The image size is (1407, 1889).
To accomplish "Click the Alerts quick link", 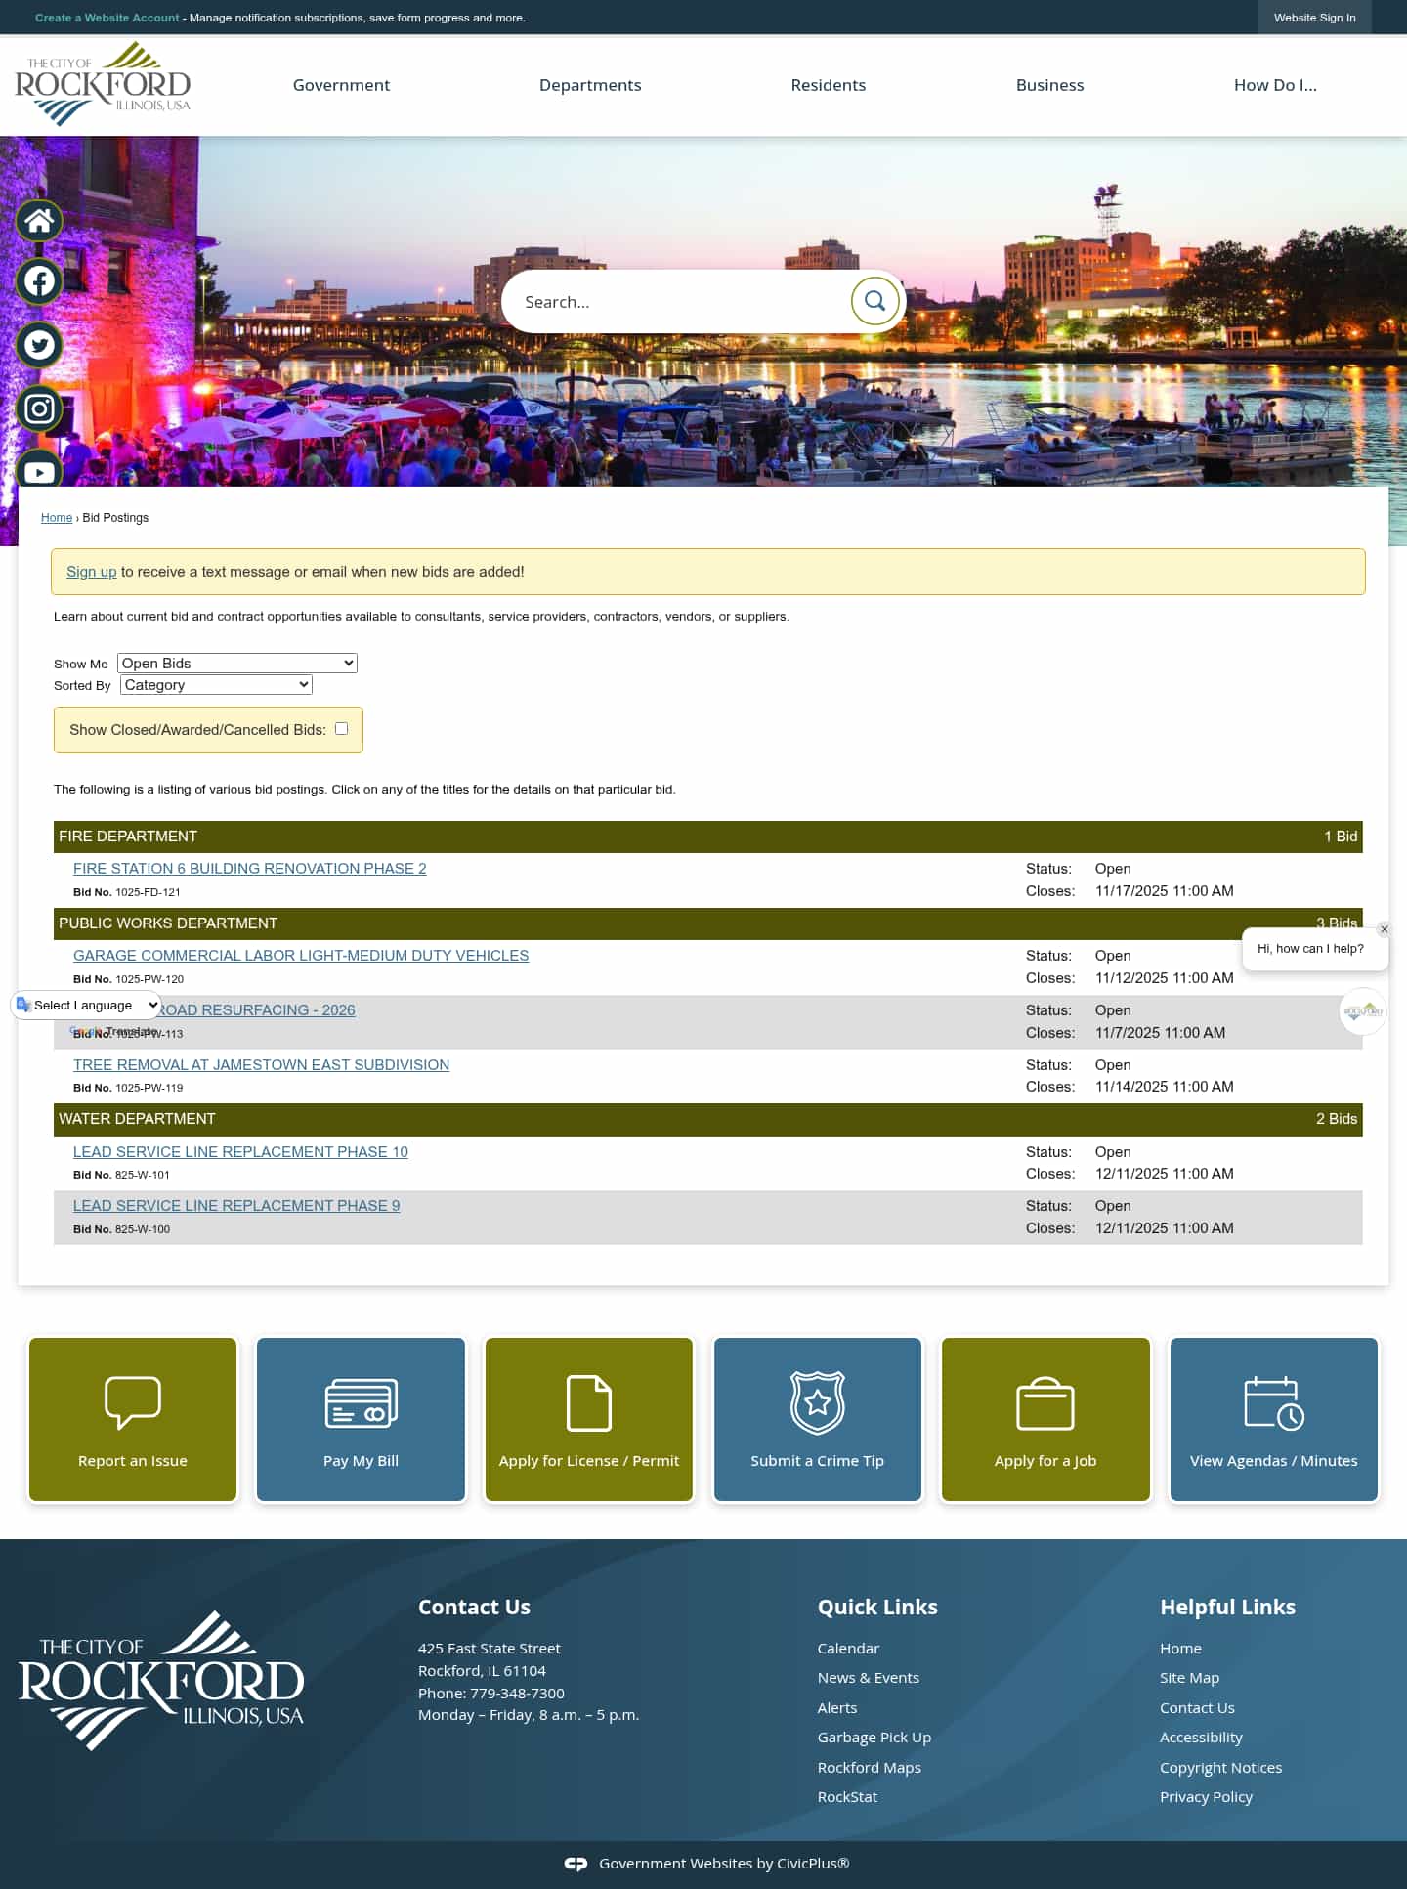I will [837, 1708].
